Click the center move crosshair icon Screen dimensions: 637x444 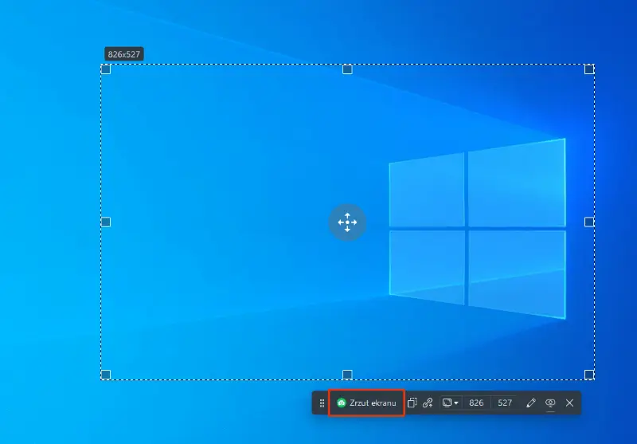(x=347, y=222)
